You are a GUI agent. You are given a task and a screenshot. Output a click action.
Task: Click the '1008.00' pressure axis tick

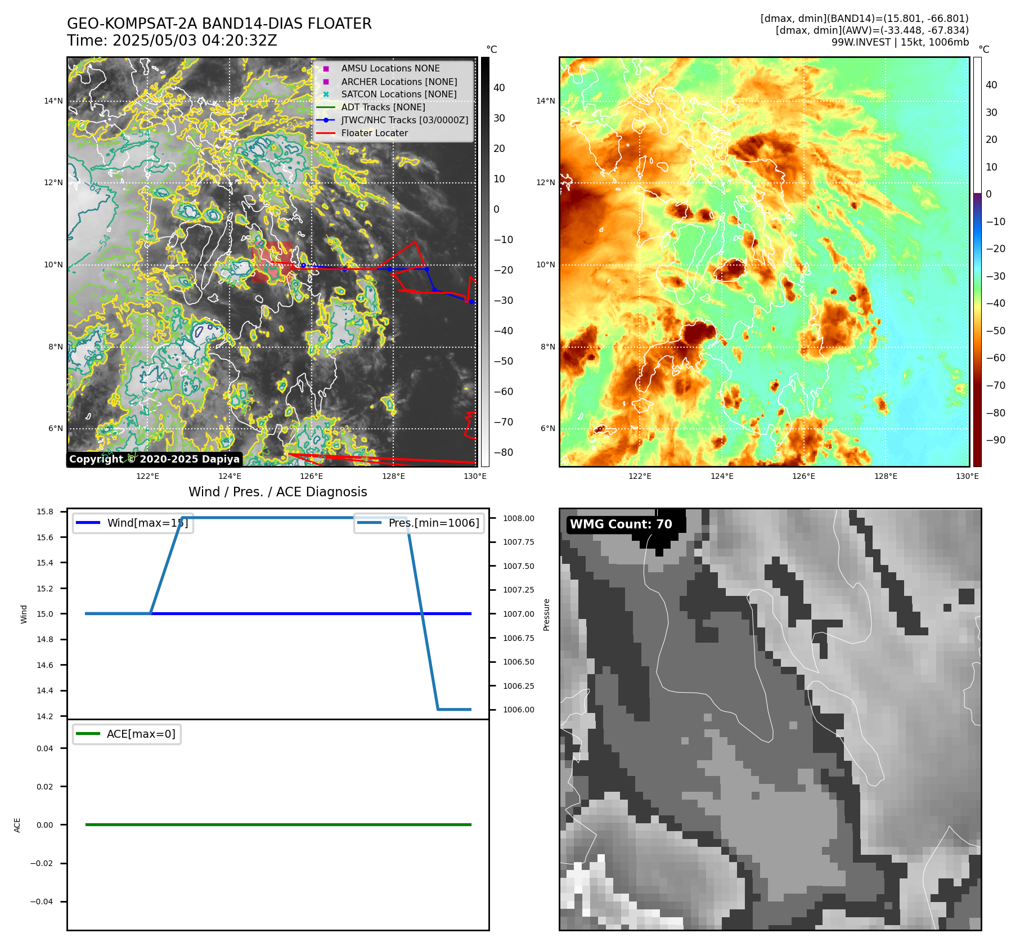coord(519,518)
